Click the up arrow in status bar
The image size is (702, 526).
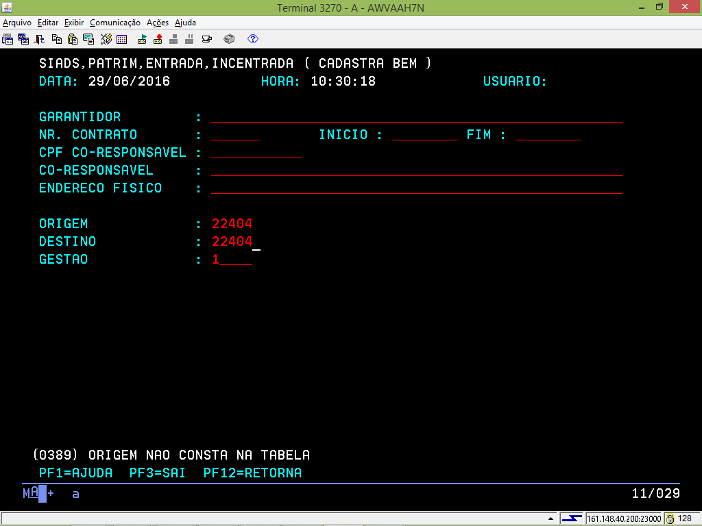coord(550,519)
